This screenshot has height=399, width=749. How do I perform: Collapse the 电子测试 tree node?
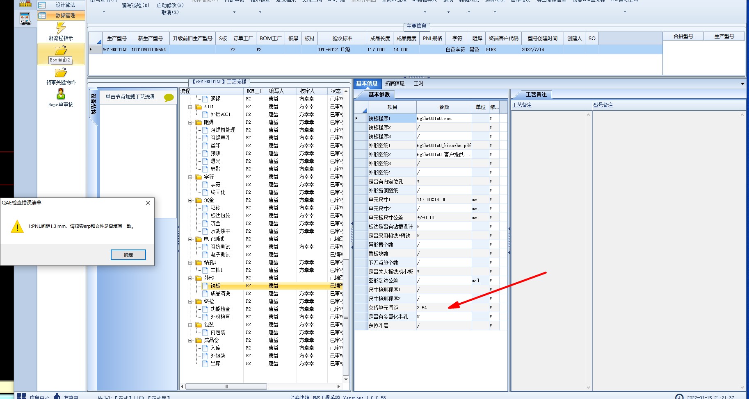click(x=191, y=239)
